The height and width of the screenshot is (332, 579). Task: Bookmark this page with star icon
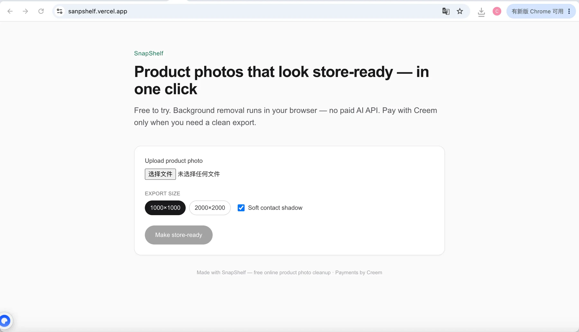460,11
